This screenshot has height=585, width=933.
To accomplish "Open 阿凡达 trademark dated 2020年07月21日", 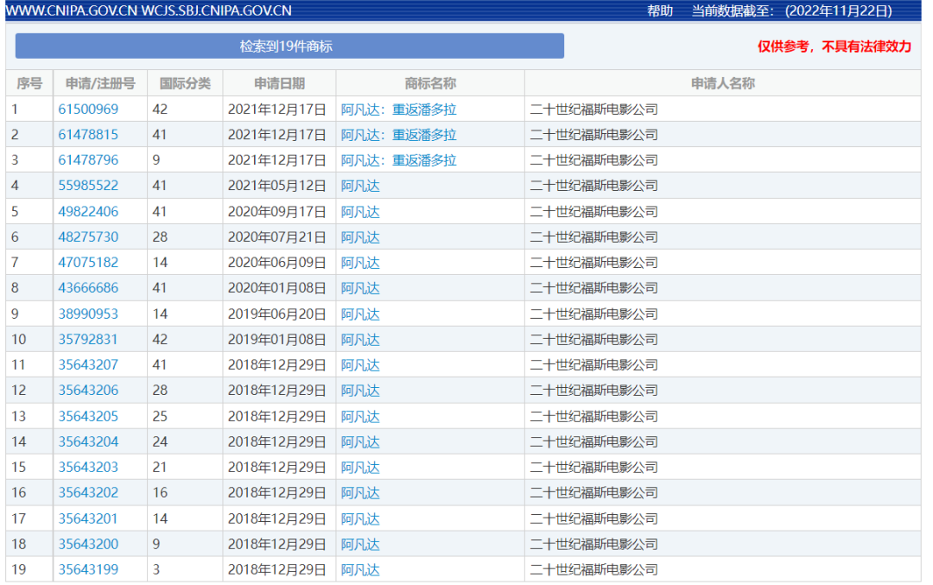I will point(360,238).
